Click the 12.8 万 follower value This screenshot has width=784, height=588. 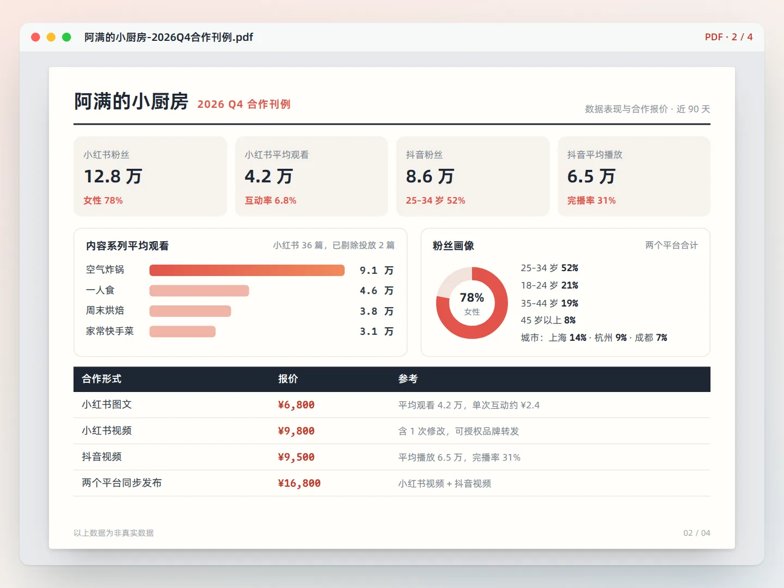[x=113, y=176]
